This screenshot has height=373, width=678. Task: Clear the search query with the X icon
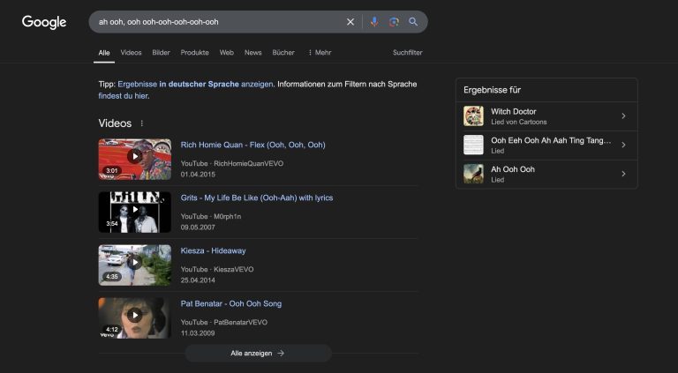click(x=350, y=22)
